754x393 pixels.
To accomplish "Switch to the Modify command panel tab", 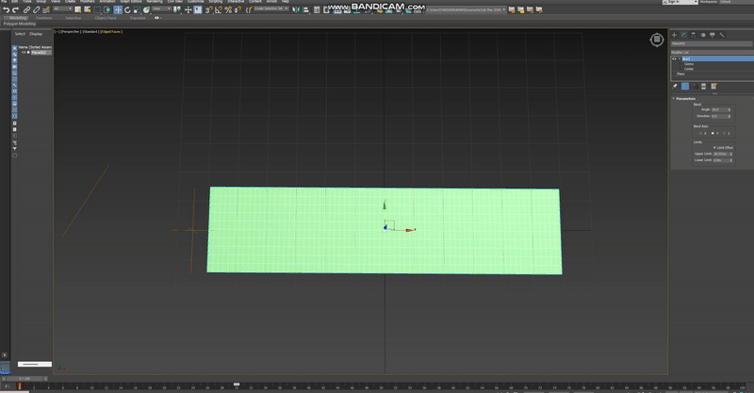I will (x=684, y=35).
